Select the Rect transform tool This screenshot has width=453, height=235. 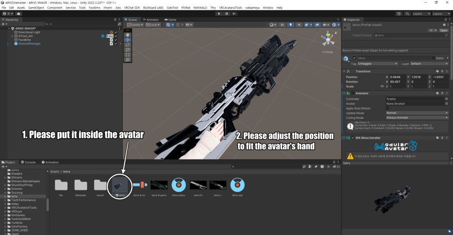pos(128,54)
